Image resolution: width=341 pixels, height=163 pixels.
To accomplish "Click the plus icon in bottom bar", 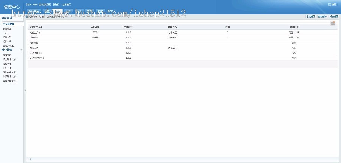I will 30,159.
